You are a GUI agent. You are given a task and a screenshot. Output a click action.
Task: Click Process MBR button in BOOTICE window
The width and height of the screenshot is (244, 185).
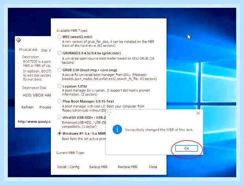click(x=45, y=107)
